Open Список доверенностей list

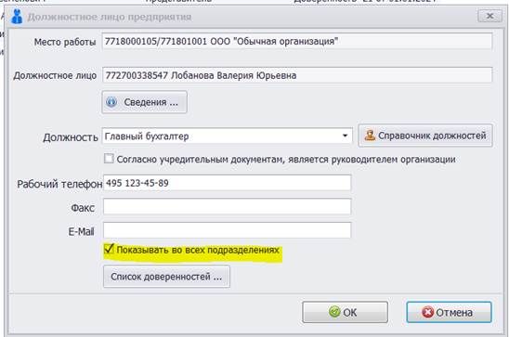166,277
